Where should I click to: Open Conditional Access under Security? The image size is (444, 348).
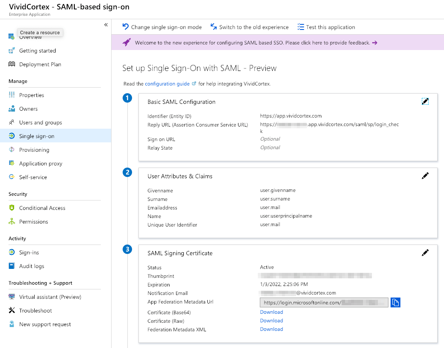[42, 208]
